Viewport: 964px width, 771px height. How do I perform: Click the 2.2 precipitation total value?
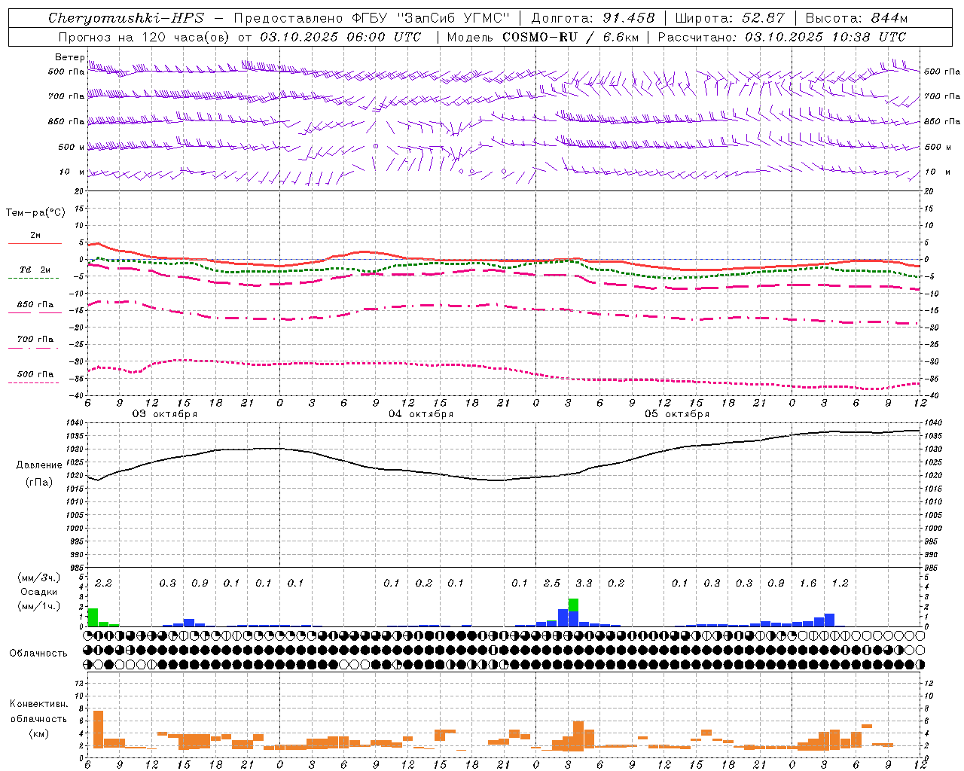pos(103,583)
